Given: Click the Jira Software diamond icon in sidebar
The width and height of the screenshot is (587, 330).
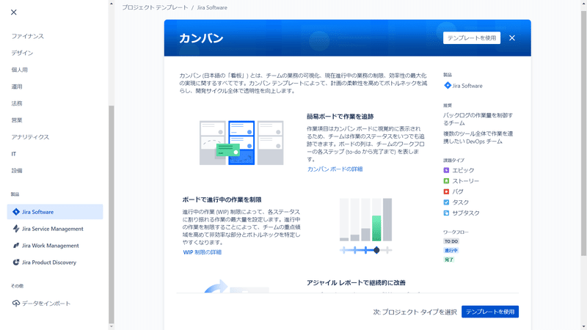Looking at the screenshot, I should click(x=16, y=212).
